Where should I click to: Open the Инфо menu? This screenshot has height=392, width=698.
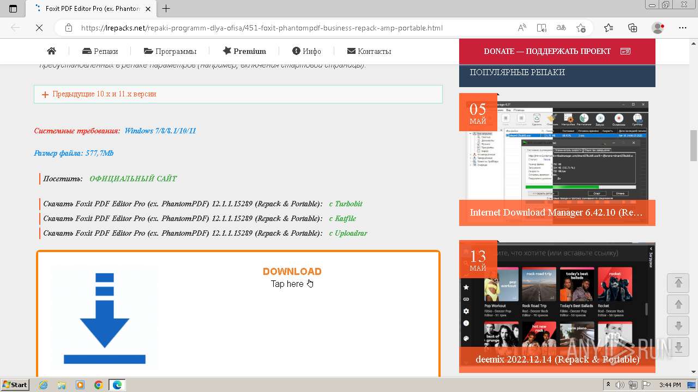pyautogui.click(x=306, y=51)
